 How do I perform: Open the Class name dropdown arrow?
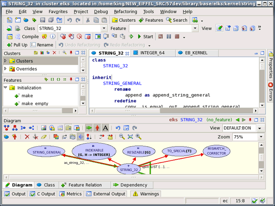pos(104,28)
